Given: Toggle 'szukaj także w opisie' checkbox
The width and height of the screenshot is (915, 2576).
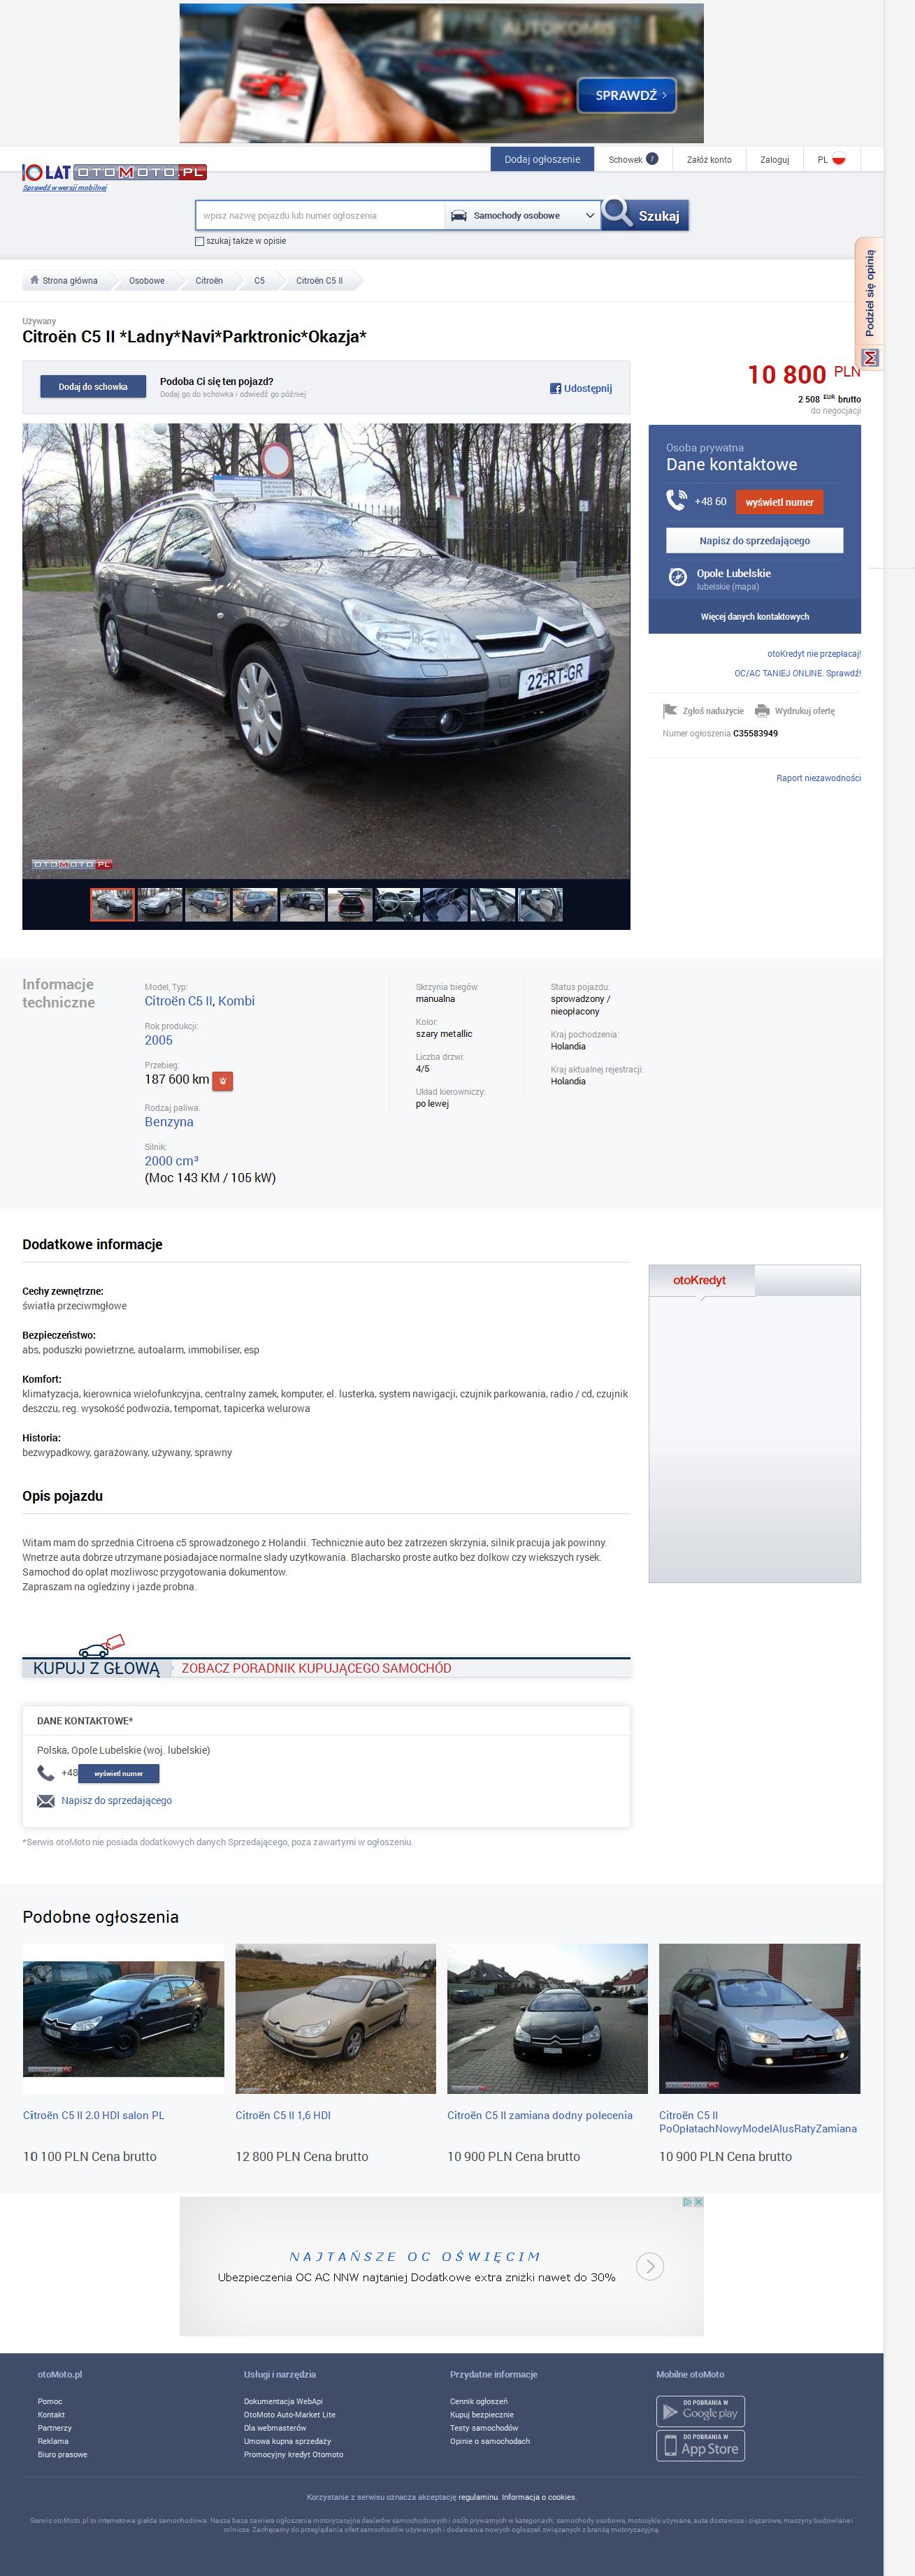Looking at the screenshot, I should point(199,241).
